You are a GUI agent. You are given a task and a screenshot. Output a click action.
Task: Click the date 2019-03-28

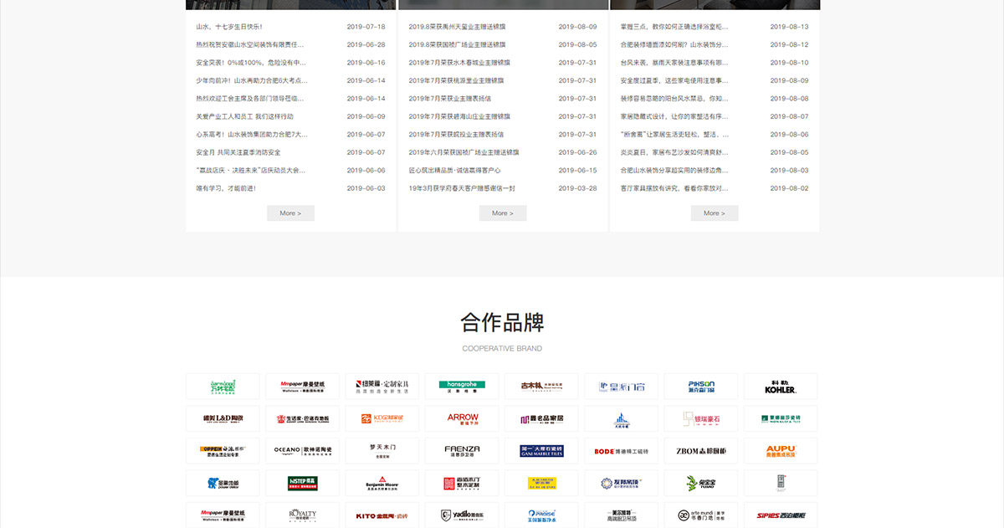(x=578, y=188)
